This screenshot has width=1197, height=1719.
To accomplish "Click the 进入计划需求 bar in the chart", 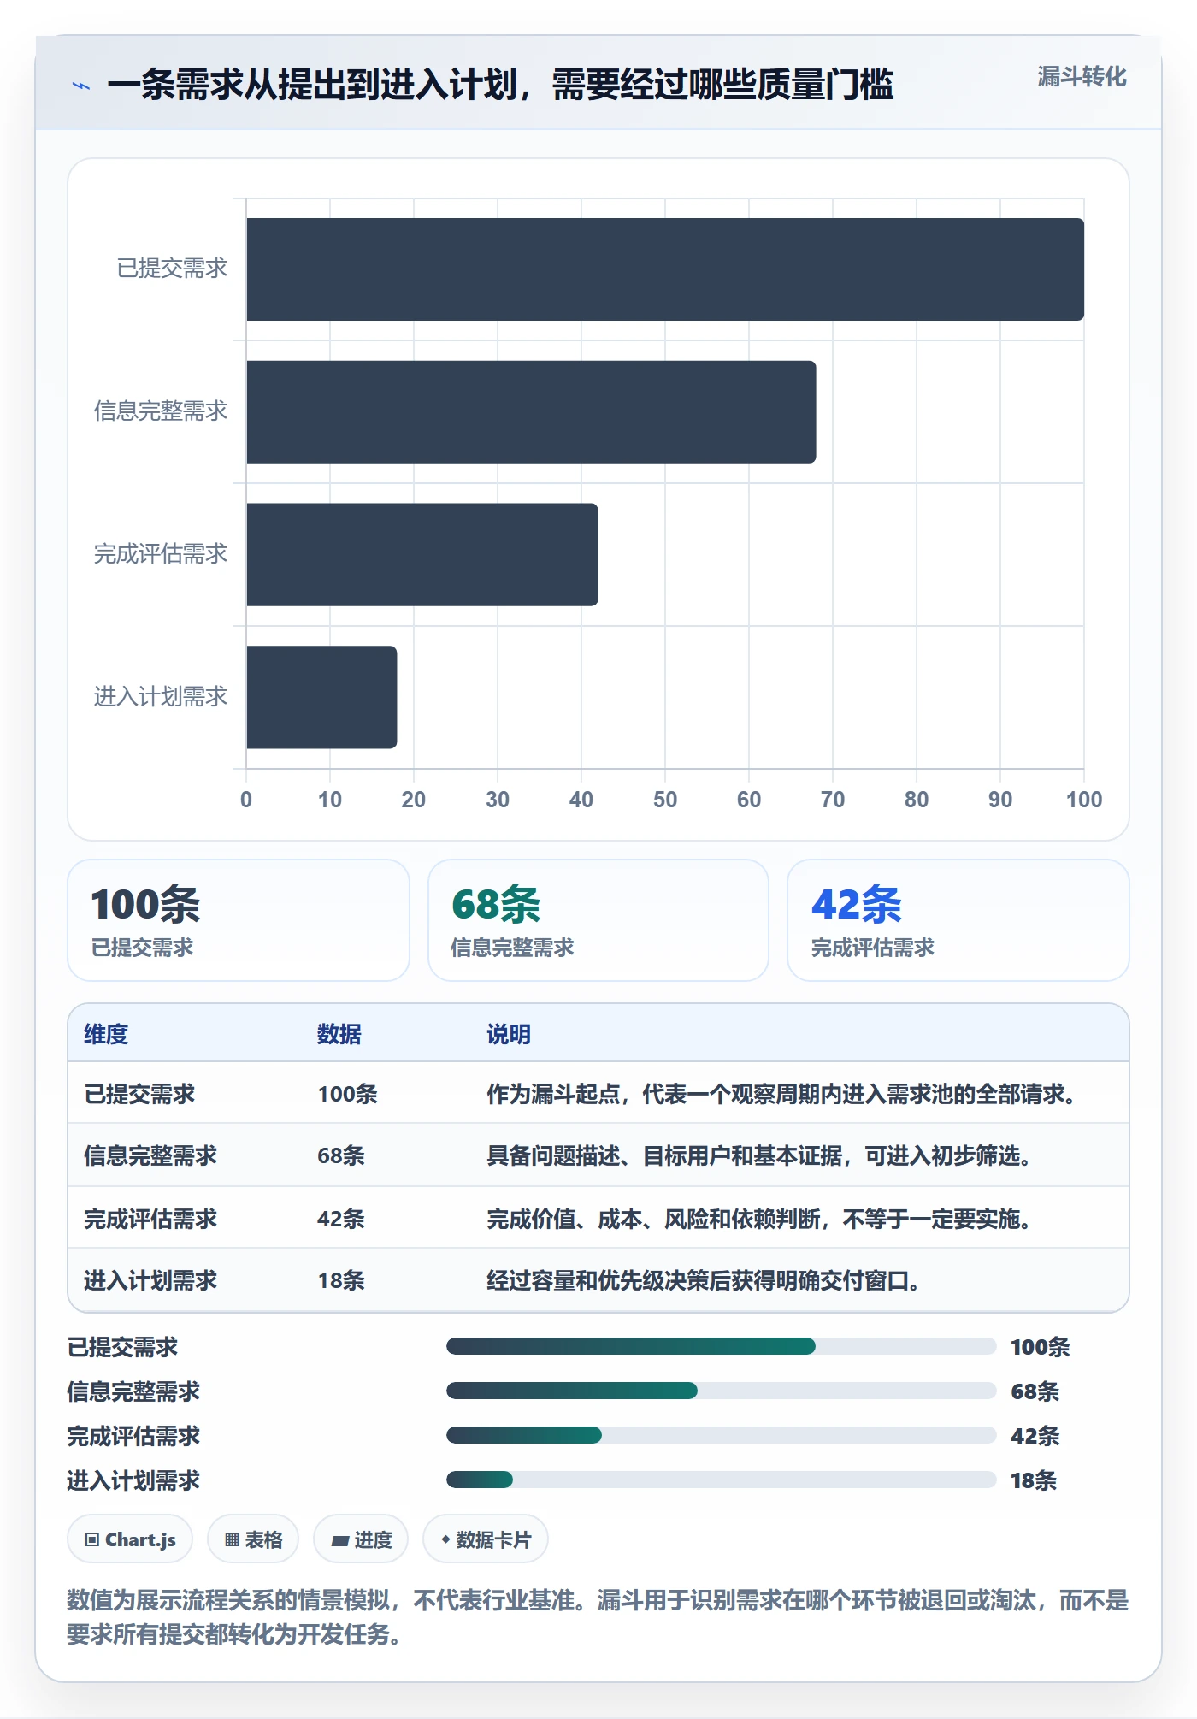I will tap(321, 697).
